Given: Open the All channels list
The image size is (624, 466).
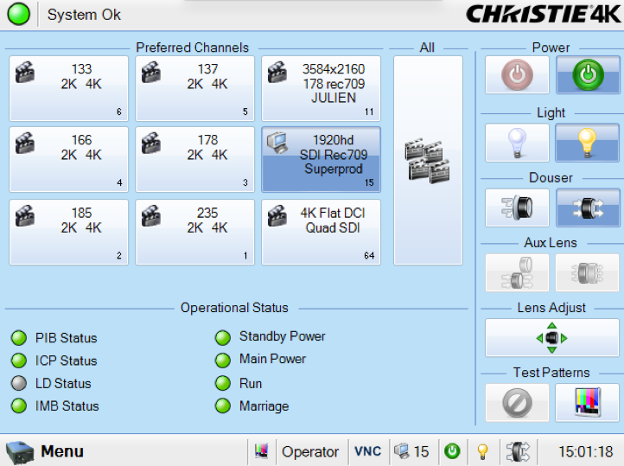Looking at the screenshot, I should pos(428,160).
